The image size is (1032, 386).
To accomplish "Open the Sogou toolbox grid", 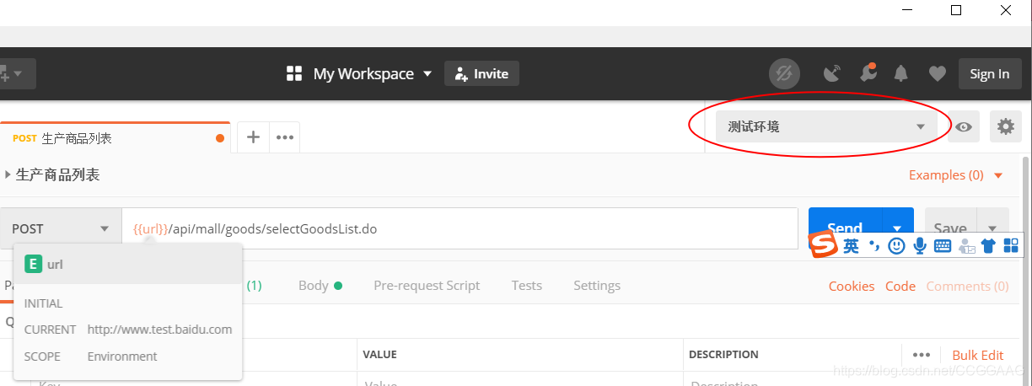I will [x=1010, y=246].
